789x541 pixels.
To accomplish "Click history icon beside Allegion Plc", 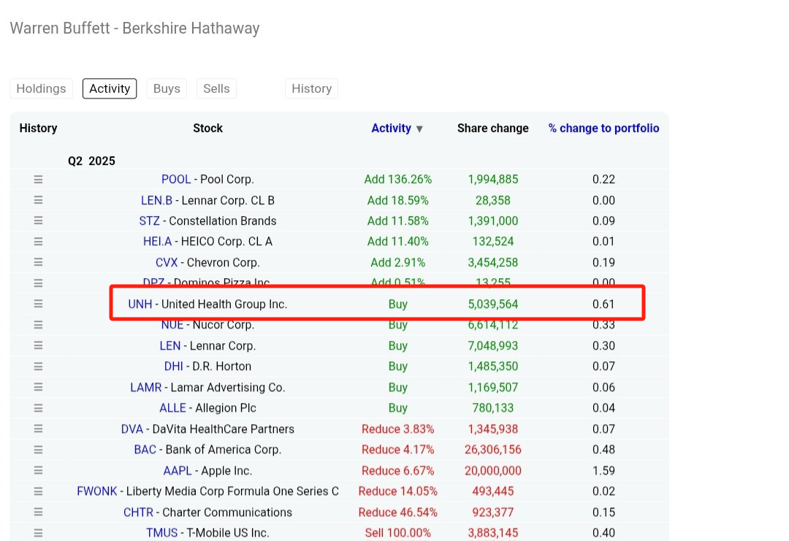I will (x=38, y=408).
